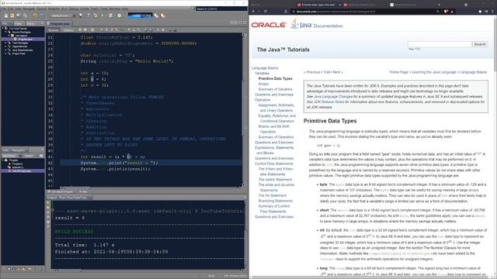Click the Undo toolbar icon
The image size is (497, 279).
pos(35,15)
